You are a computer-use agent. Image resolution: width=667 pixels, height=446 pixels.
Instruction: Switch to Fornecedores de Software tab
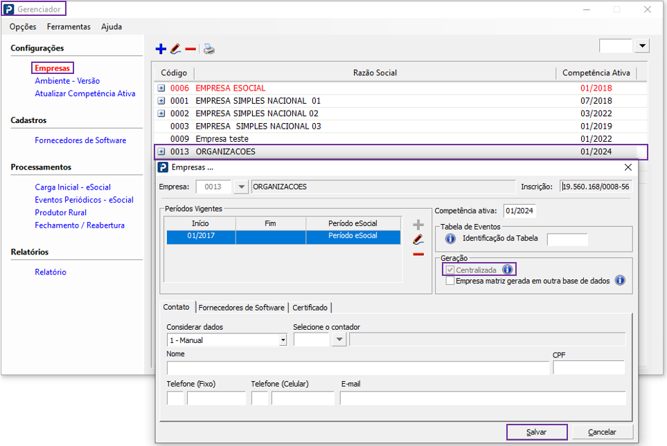point(241,308)
